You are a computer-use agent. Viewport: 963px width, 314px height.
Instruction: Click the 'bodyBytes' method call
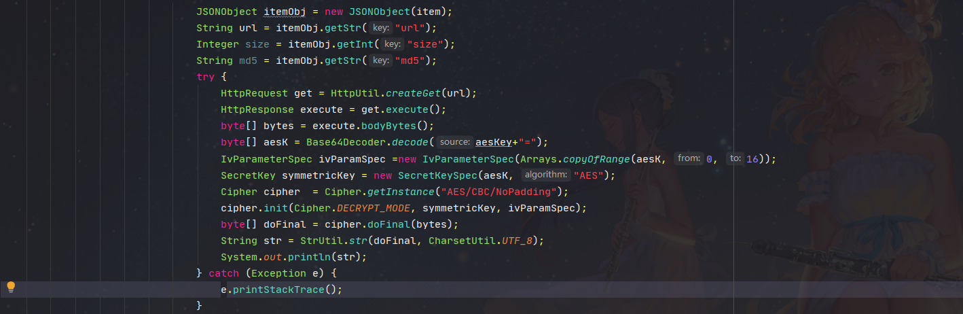pyautogui.click(x=388, y=126)
